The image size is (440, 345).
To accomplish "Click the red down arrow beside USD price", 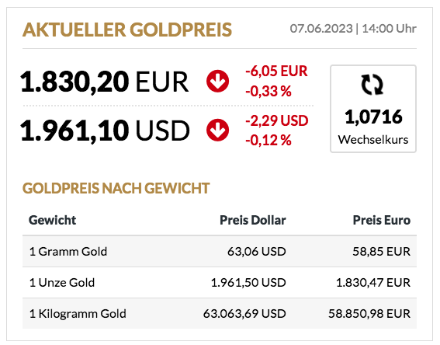I will tap(218, 130).
